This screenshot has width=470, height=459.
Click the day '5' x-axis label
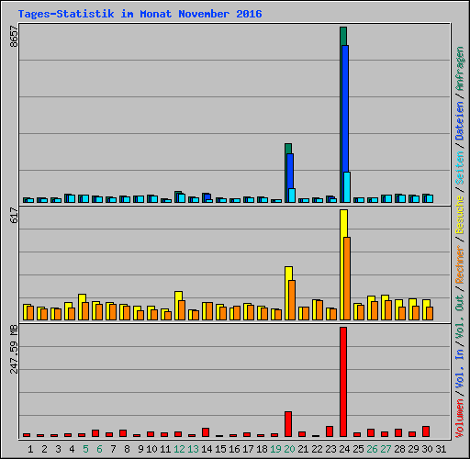[85, 449]
